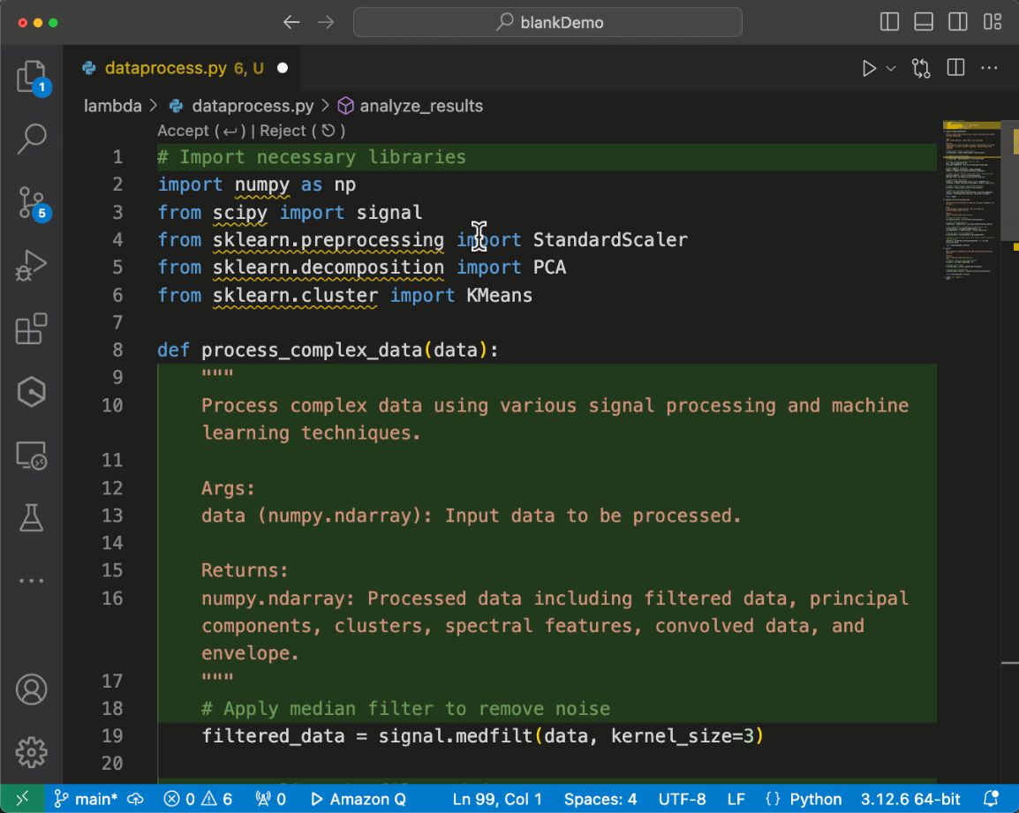Open the Source Control view
The image size is (1019, 813).
(32, 202)
